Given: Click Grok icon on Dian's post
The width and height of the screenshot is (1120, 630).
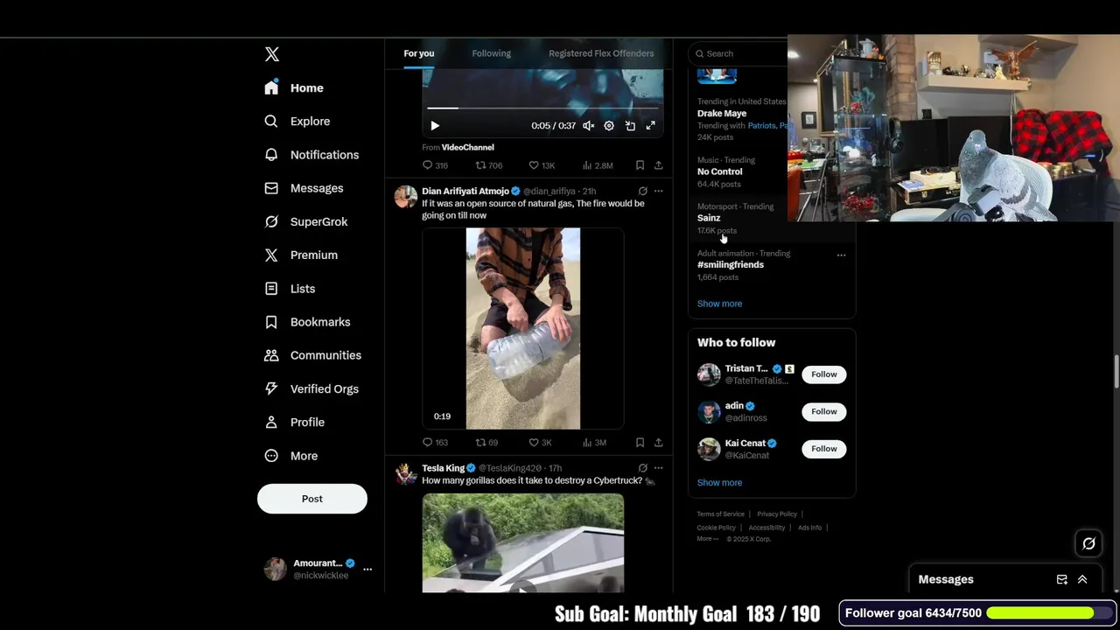Looking at the screenshot, I should point(643,191).
